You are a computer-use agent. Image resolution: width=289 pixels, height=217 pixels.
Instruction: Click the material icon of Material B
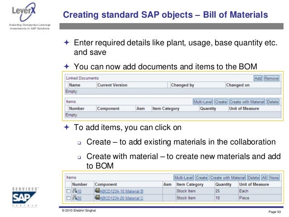(x=97, y=190)
